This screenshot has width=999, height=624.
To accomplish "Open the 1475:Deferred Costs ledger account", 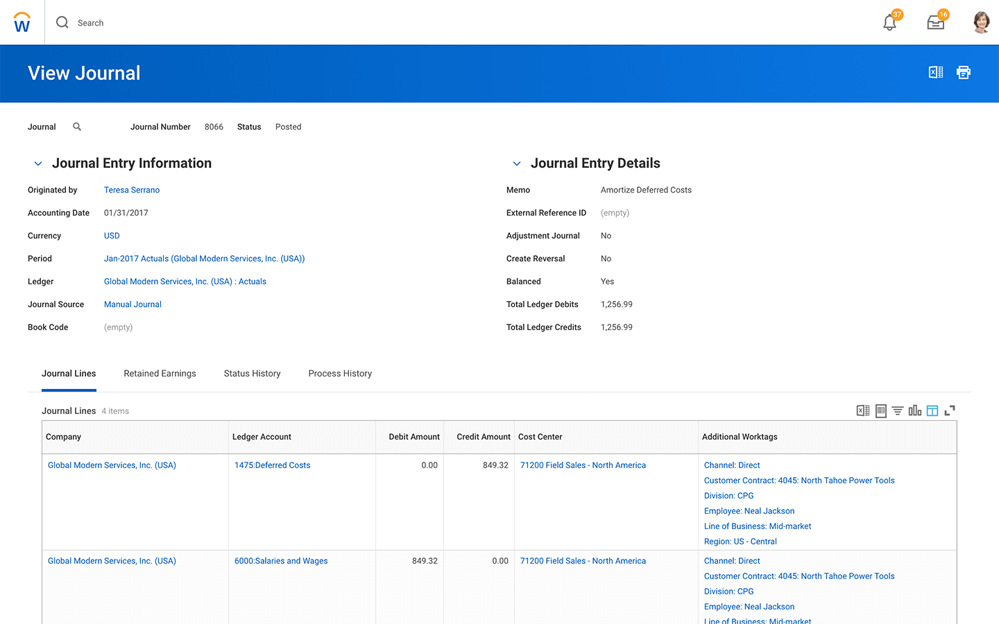I will pos(272,465).
